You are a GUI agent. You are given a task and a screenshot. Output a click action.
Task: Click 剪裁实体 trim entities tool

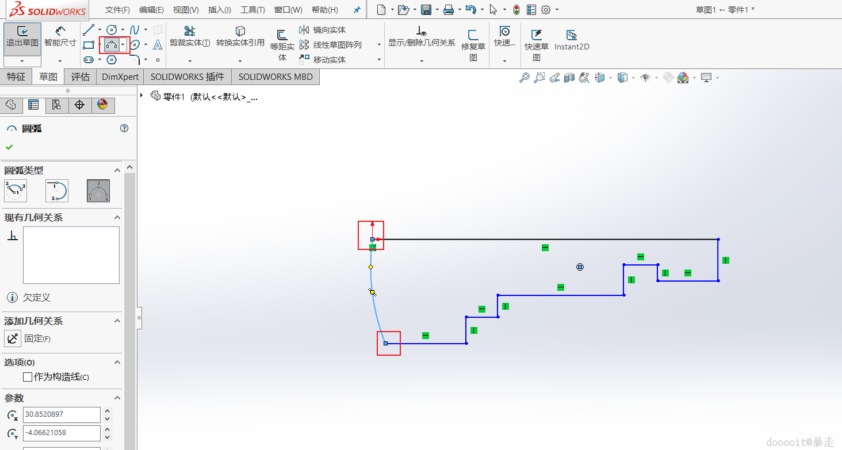point(190,37)
